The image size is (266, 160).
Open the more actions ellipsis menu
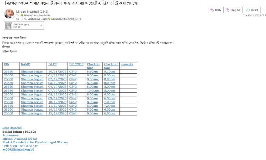(x=264, y=10)
